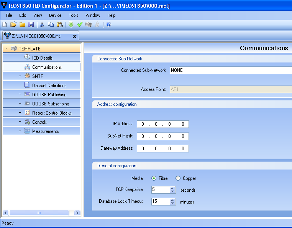Select Dataset Definitions in the tree
The height and width of the screenshot is (228, 292).
41,85
